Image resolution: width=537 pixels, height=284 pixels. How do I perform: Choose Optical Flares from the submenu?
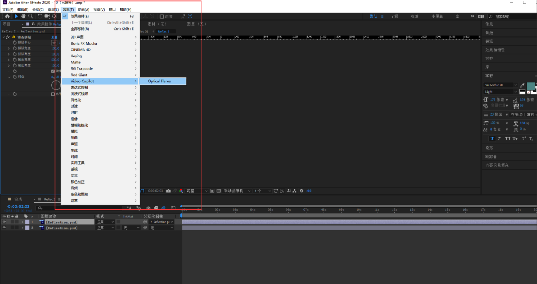[163, 81]
